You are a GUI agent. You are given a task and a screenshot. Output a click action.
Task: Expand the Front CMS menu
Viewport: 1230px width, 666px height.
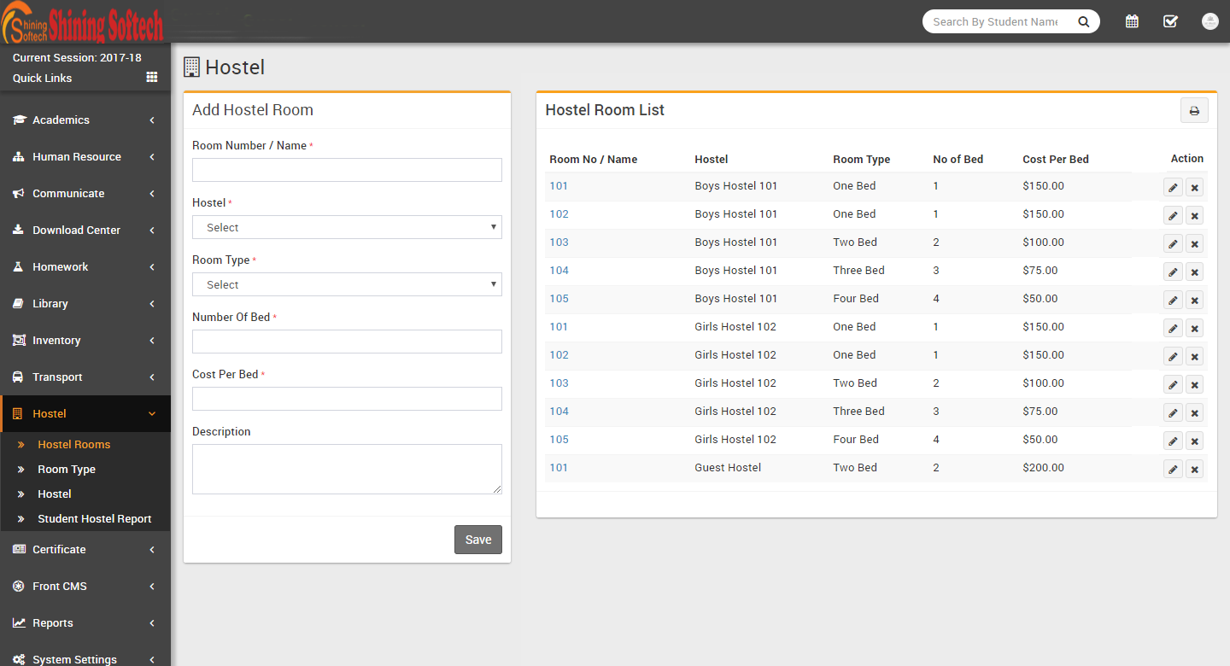(x=85, y=586)
